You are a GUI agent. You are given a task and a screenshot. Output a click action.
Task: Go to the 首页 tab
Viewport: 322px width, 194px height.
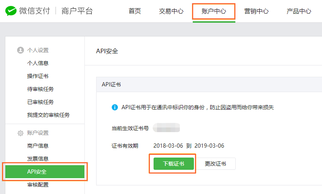coord(135,11)
